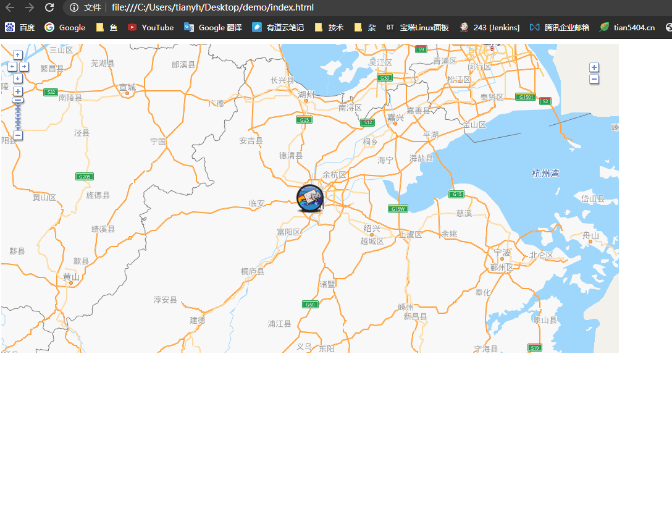Click the 德清县 label
The image size is (672, 519).
(x=291, y=155)
